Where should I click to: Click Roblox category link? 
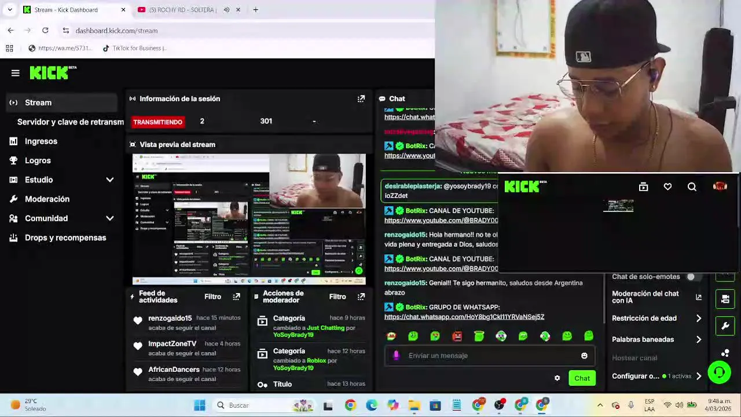tap(316, 360)
